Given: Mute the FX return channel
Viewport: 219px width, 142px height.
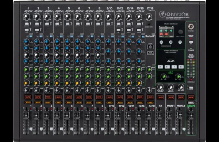Looking at the screenshot, I should [x=161, y=97].
